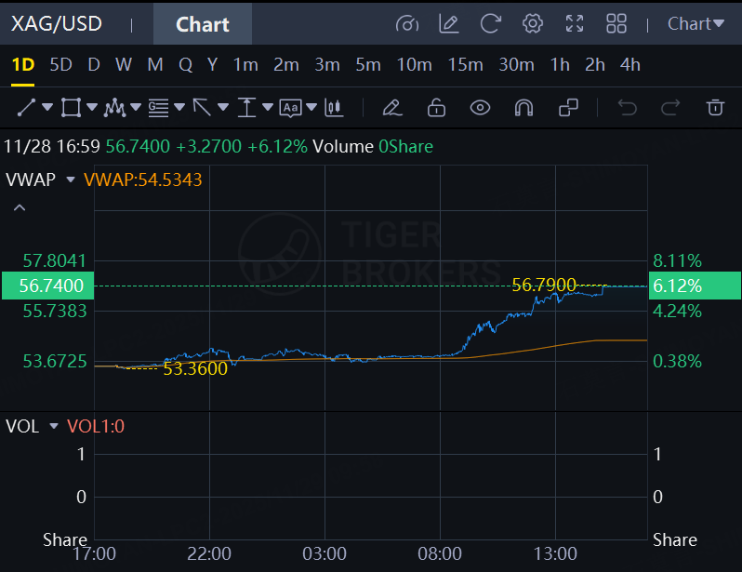The height and width of the screenshot is (572, 742).
Task: Switch to the 5D timeframe tab
Action: [x=60, y=65]
